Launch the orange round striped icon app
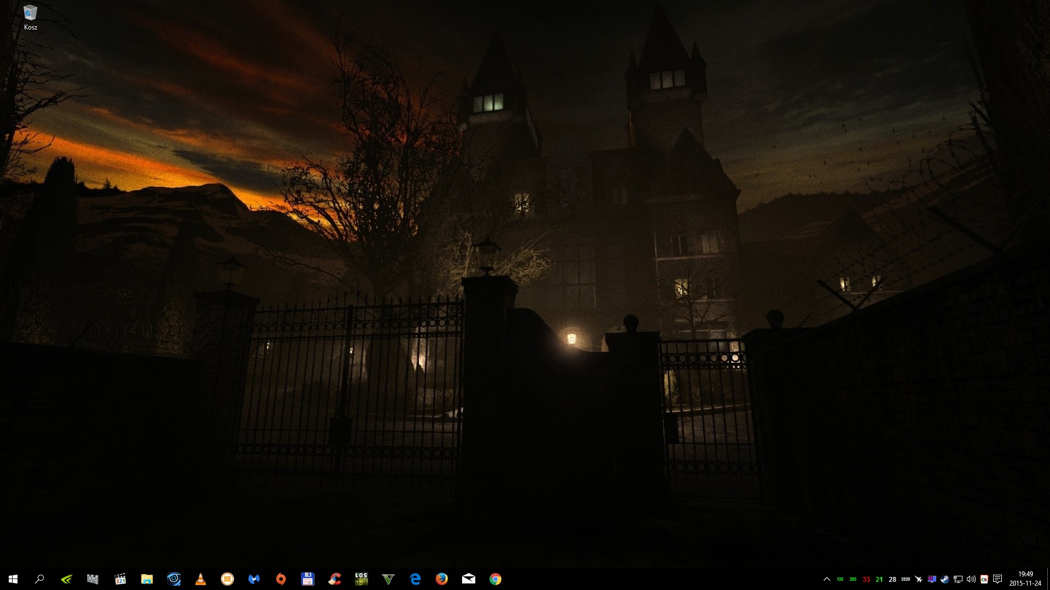The image size is (1050, 590). (227, 579)
